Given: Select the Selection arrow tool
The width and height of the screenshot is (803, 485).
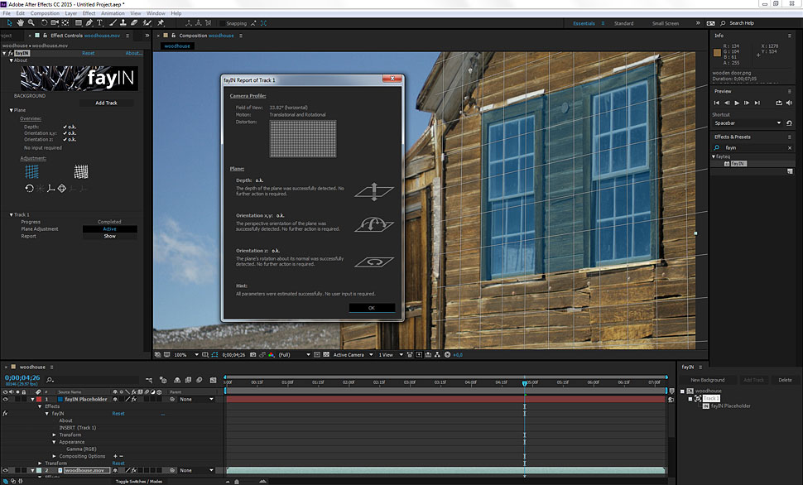Looking at the screenshot, I should 9,23.
